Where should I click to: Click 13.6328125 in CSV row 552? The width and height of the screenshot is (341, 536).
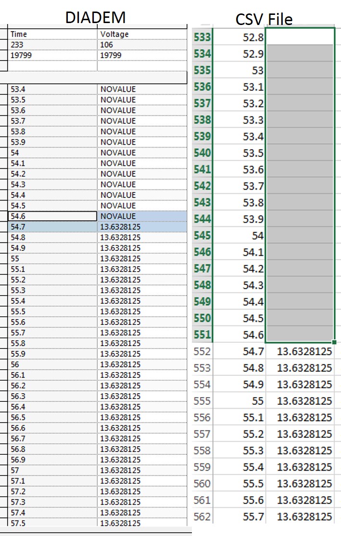300,351
